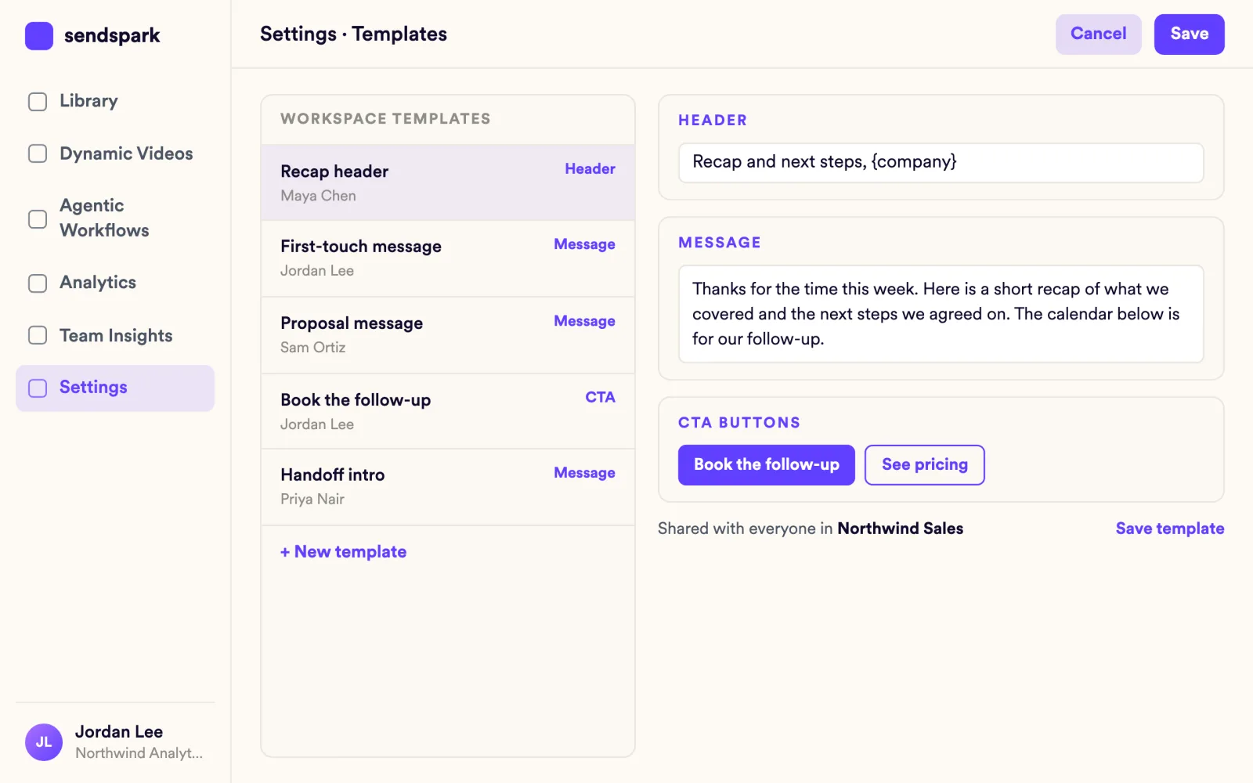Image resolution: width=1253 pixels, height=783 pixels.
Task: Open the Library section
Action: click(115, 101)
